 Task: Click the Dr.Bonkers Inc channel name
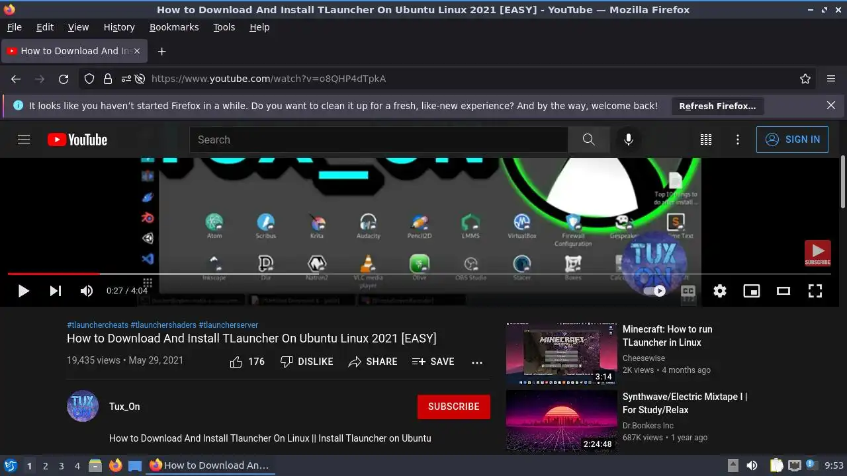[648, 426]
